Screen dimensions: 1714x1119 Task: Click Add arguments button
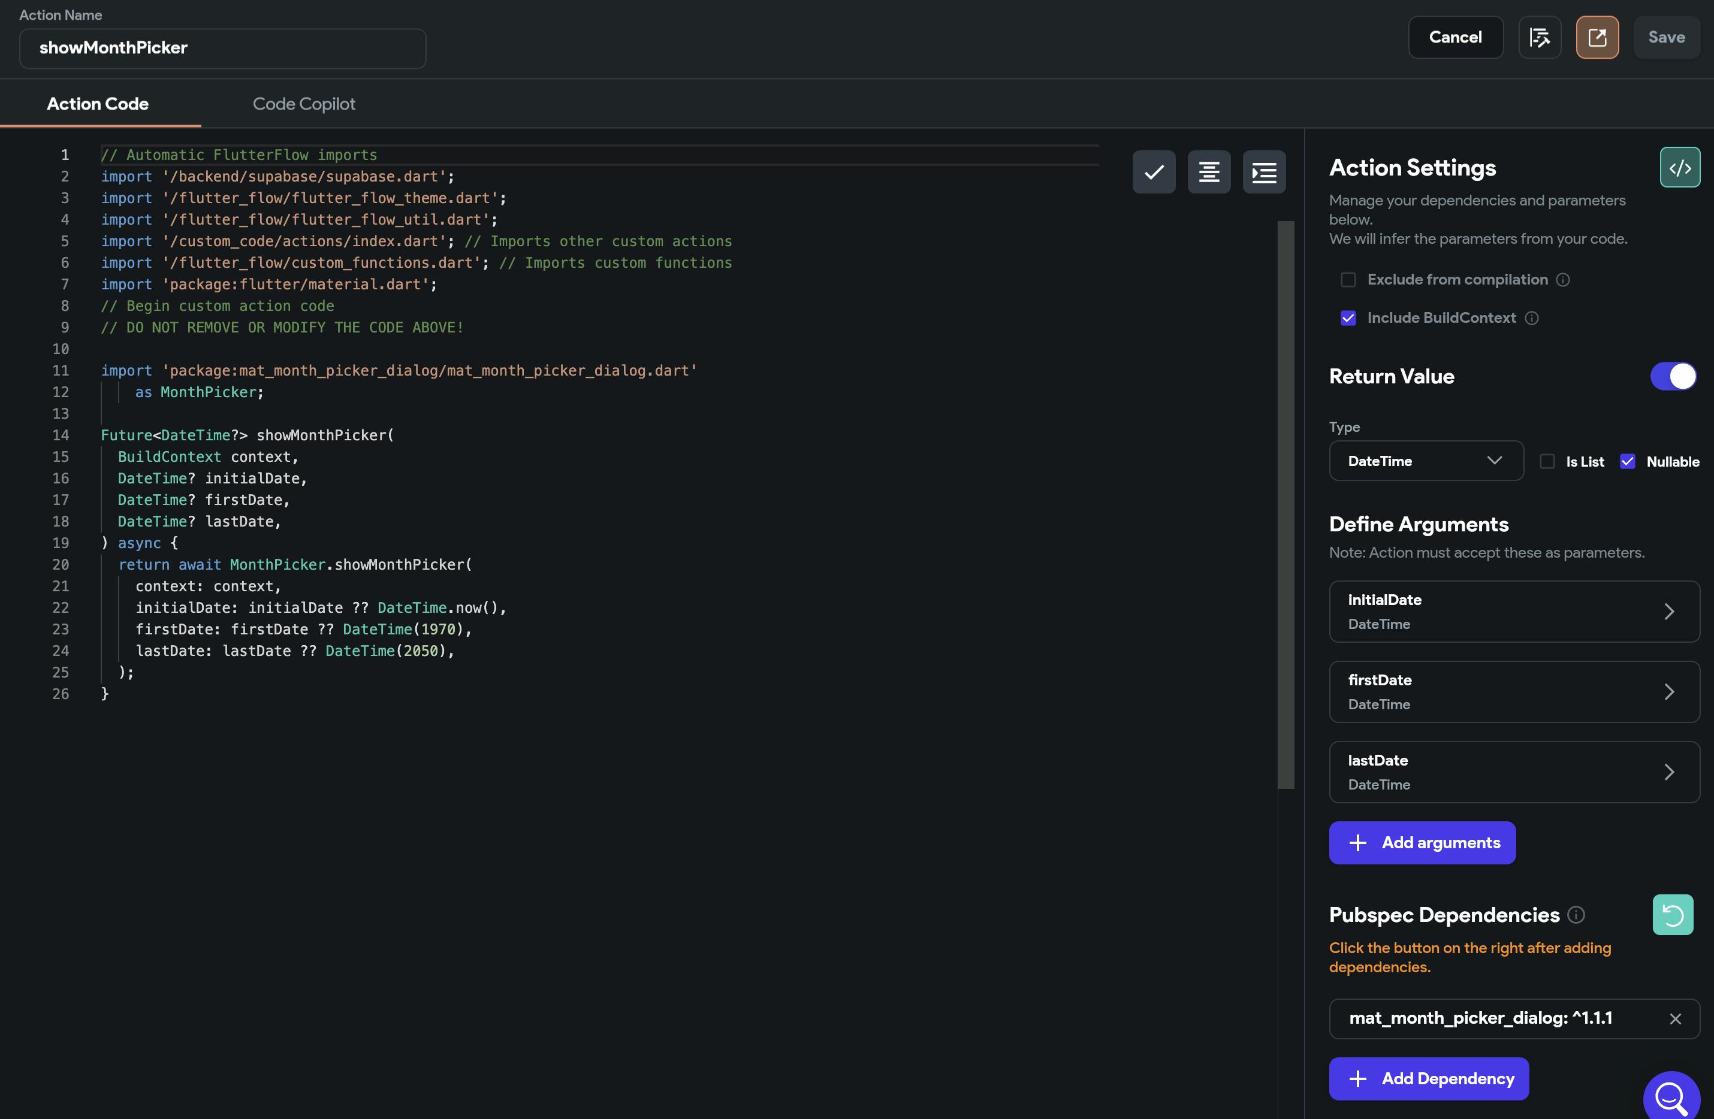click(x=1422, y=842)
